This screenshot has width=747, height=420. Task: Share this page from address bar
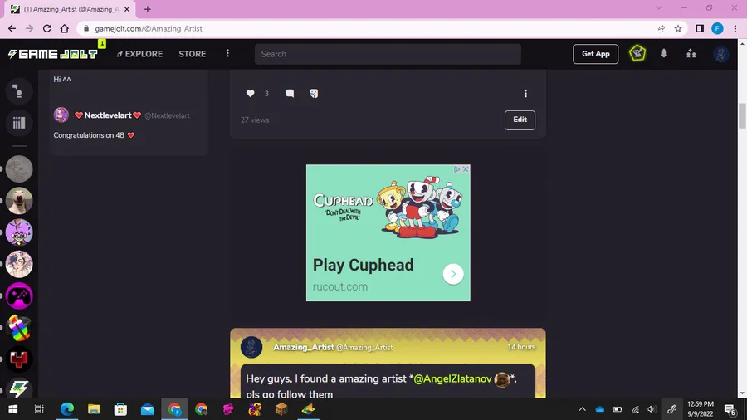point(661,28)
